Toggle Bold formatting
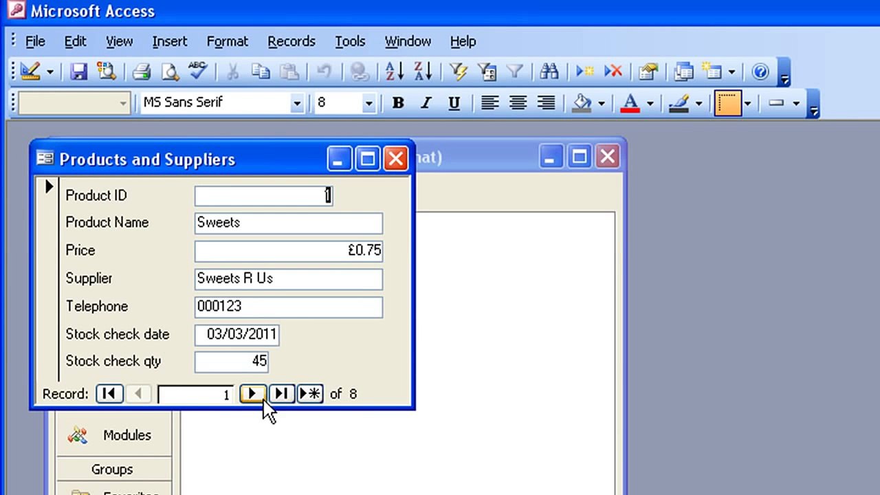880x495 pixels. point(397,103)
